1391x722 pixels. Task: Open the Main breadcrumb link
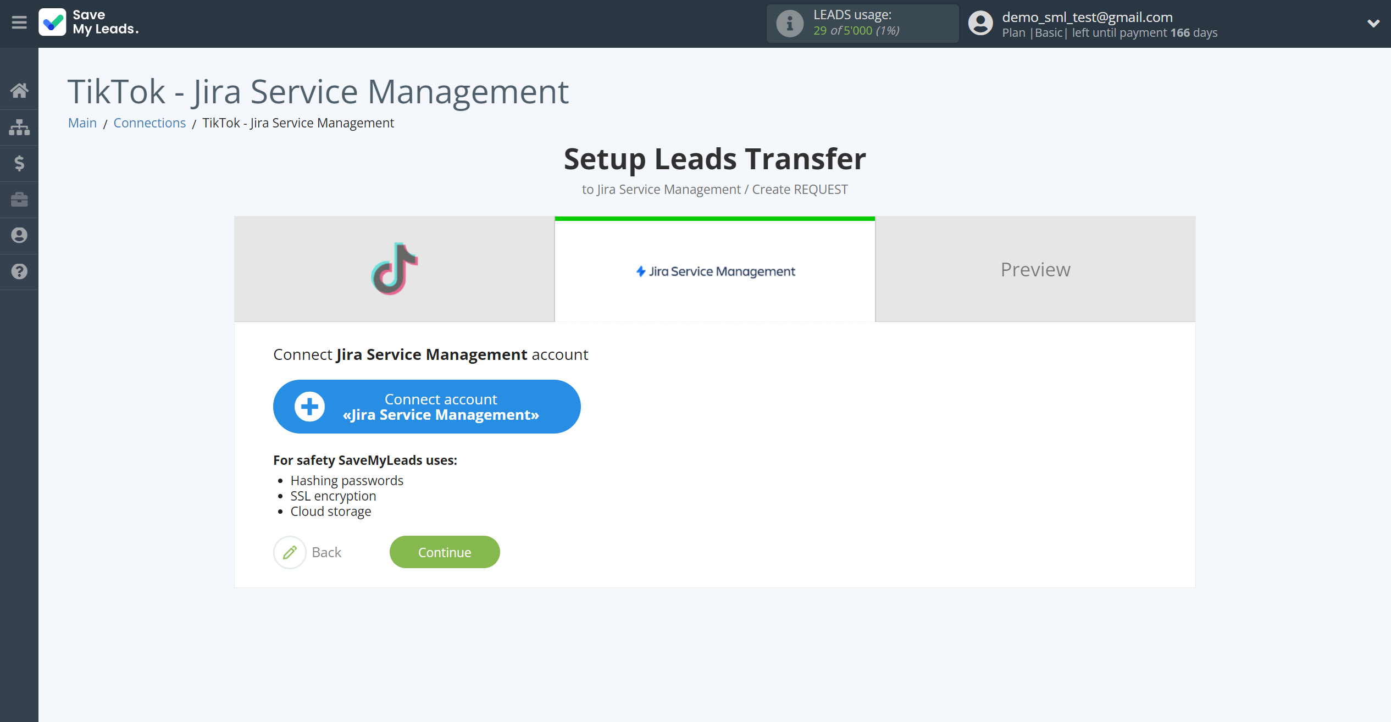(x=82, y=123)
